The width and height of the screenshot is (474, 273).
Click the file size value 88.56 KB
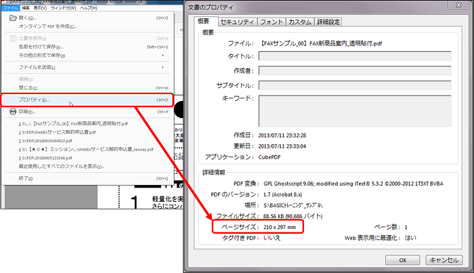coord(293,216)
